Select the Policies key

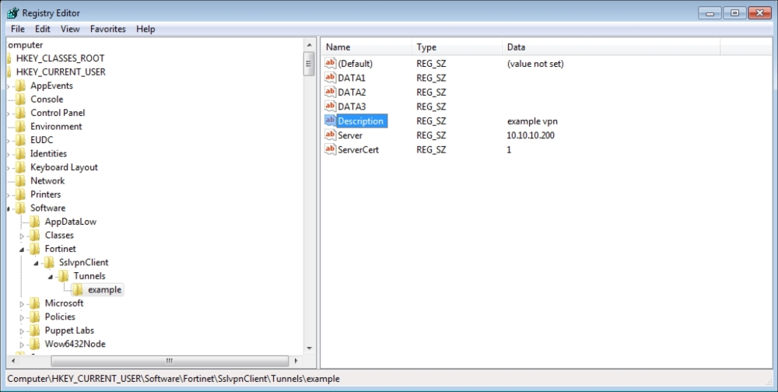pos(60,317)
